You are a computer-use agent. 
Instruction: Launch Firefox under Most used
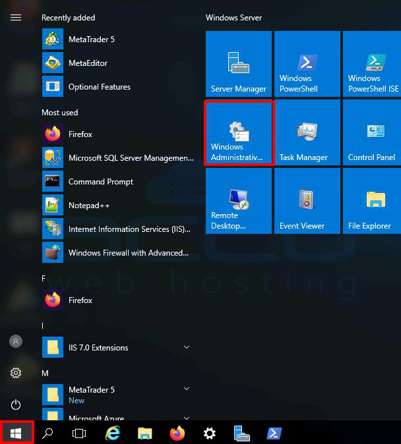116,134
